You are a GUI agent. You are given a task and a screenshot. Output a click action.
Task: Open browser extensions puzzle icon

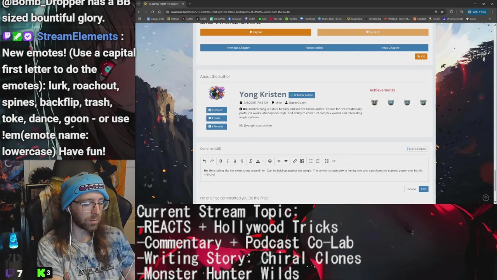(x=452, y=12)
